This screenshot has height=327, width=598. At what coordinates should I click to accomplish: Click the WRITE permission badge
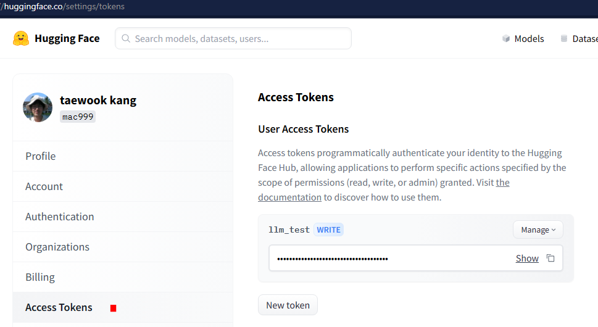(x=328, y=230)
